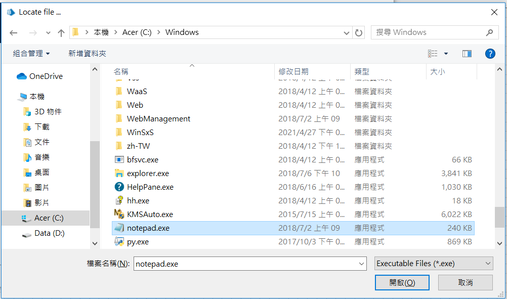Image resolution: width=507 pixels, height=299 pixels.
Task: Click the 3,841 KB size of explorer.exe
Action: point(456,173)
